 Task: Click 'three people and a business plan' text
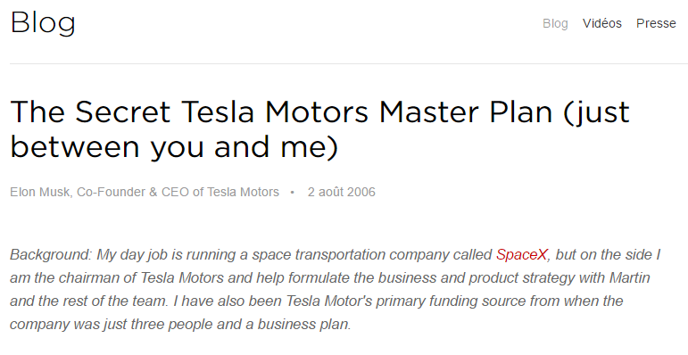click(x=240, y=325)
